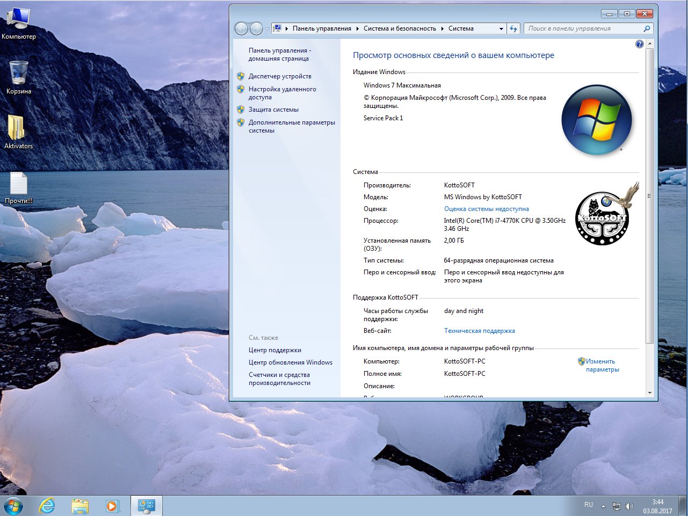Click shield icon beside Изменить параметры

(x=581, y=361)
